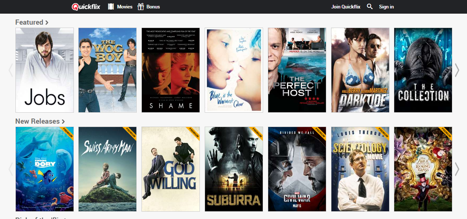This screenshot has height=219, width=467.
Task: Open Captain America Civil War poster
Action: [x=297, y=169]
